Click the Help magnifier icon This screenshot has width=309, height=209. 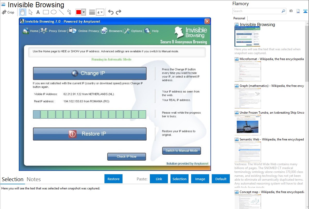148,31
